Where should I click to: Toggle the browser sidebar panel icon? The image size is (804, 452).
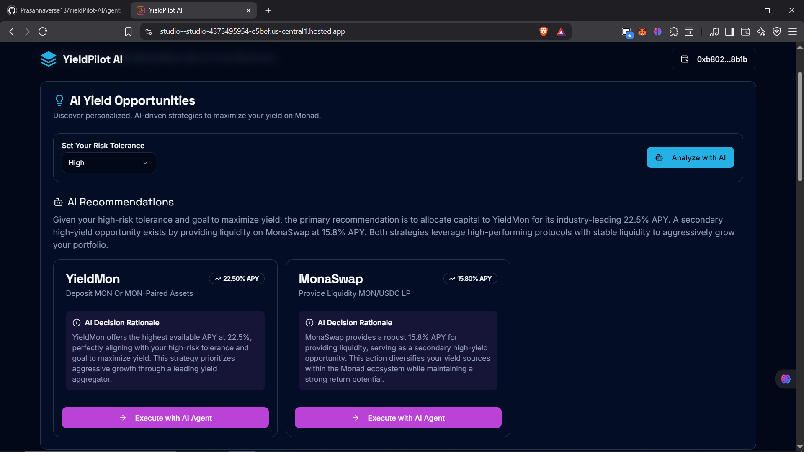tap(729, 32)
